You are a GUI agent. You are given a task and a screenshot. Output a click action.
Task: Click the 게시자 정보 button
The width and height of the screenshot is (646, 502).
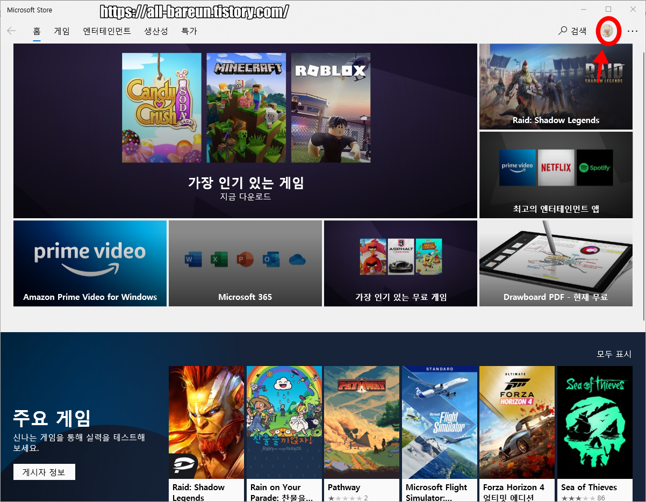44,472
